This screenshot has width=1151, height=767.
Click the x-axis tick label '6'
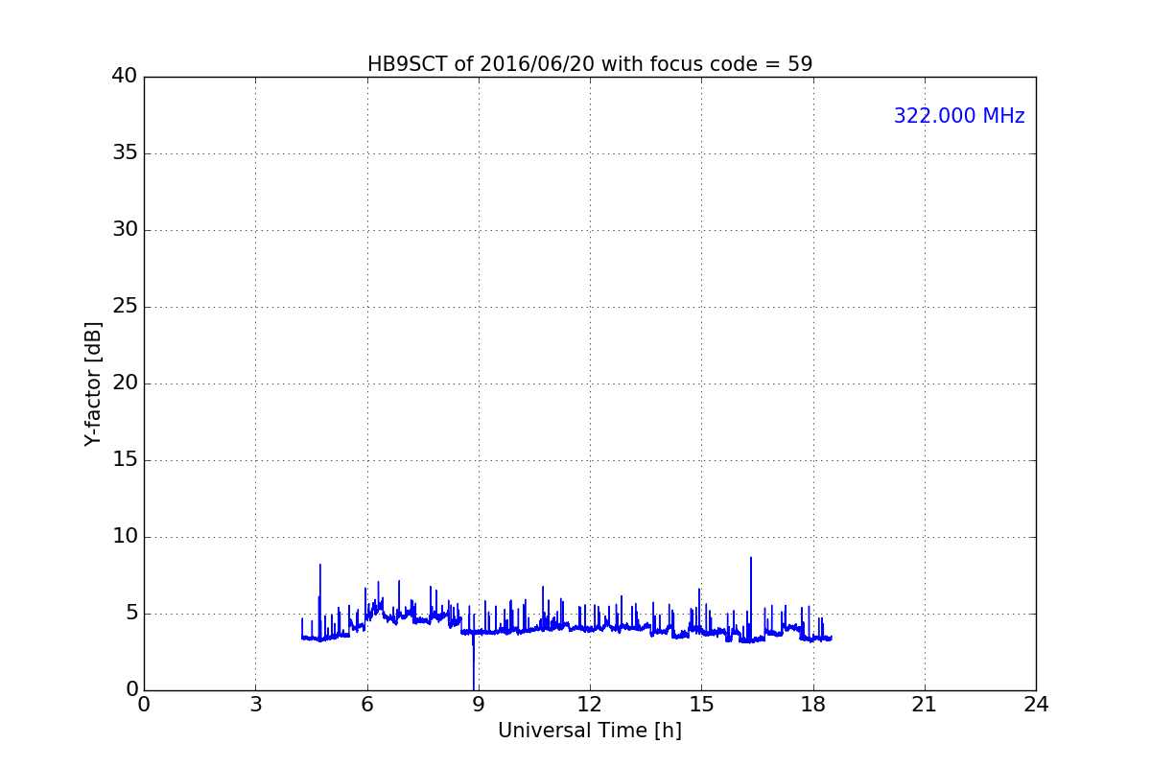(x=367, y=704)
